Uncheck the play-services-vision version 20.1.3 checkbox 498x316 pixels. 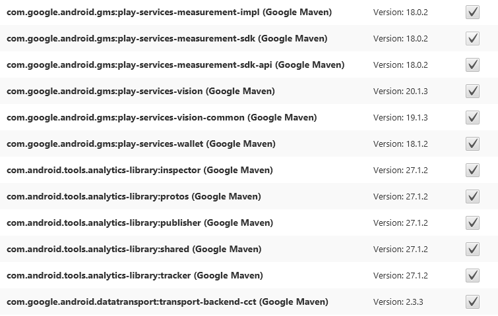coord(472,92)
